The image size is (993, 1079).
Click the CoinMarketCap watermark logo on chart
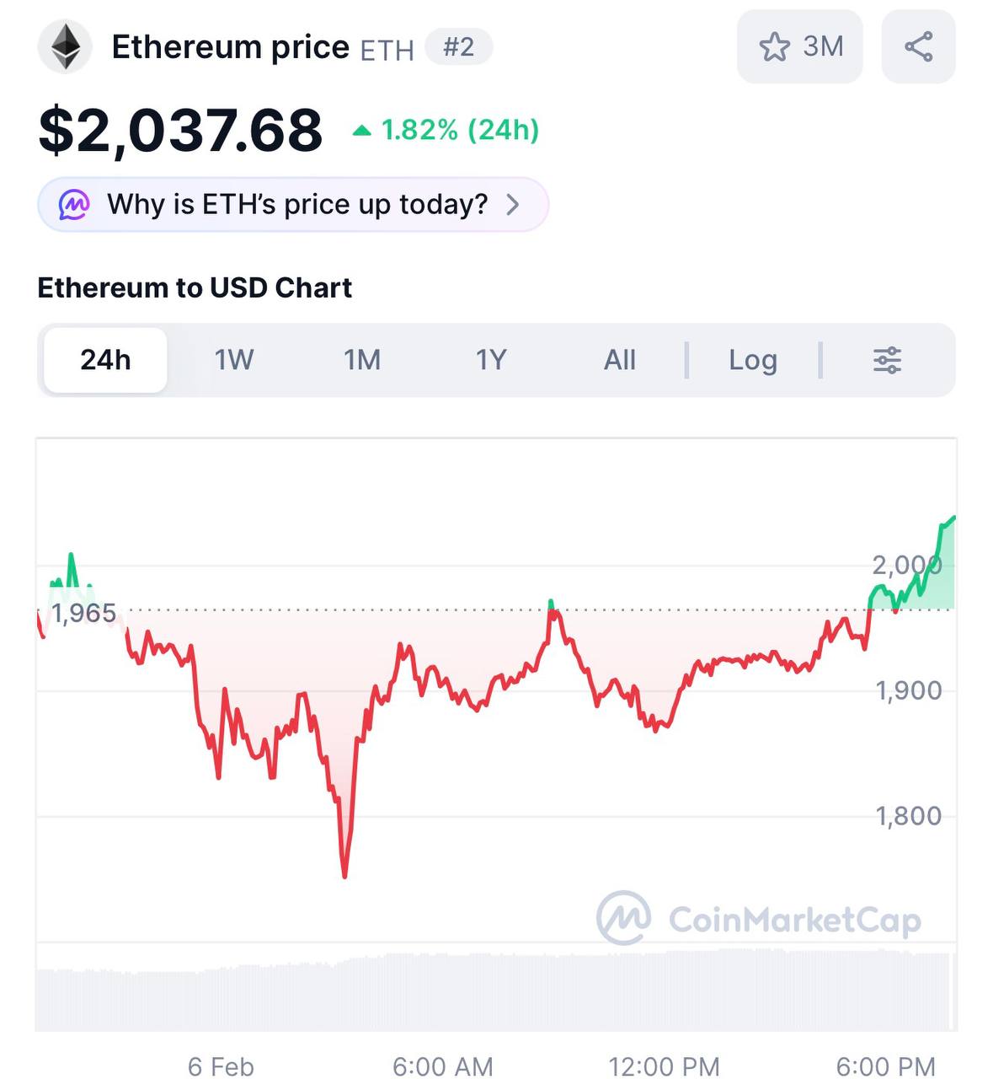click(x=623, y=918)
